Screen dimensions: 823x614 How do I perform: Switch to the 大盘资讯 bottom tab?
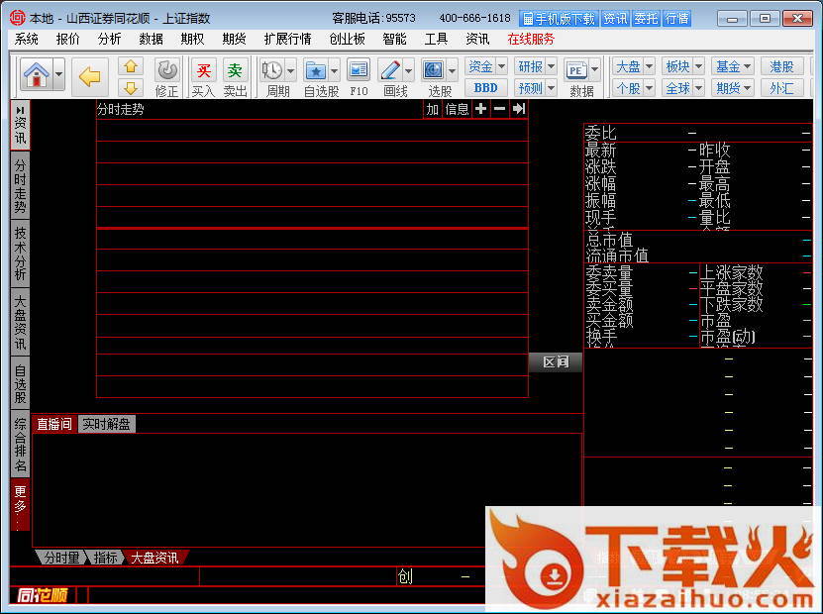(x=154, y=558)
